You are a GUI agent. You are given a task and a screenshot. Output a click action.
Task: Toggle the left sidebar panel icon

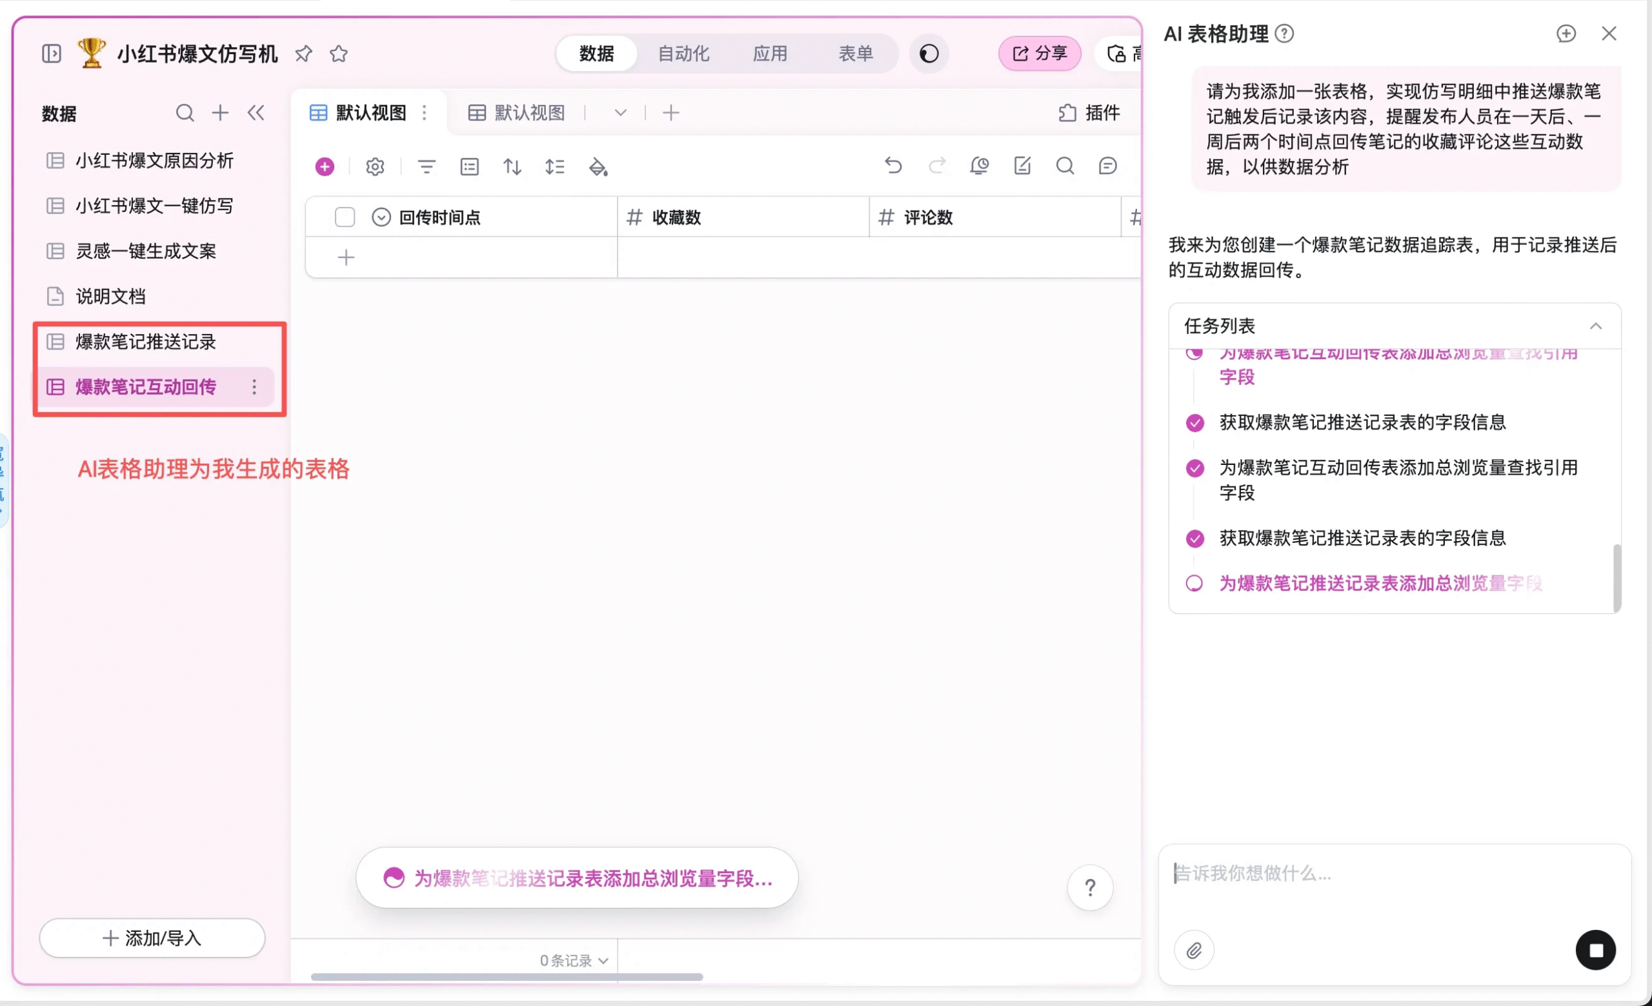[x=52, y=54]
